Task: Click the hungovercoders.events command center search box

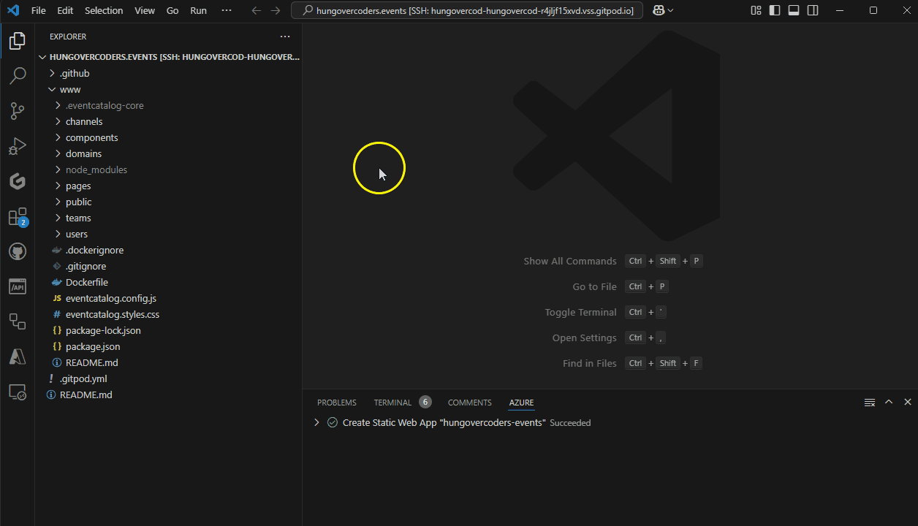Action: (467, 10)
